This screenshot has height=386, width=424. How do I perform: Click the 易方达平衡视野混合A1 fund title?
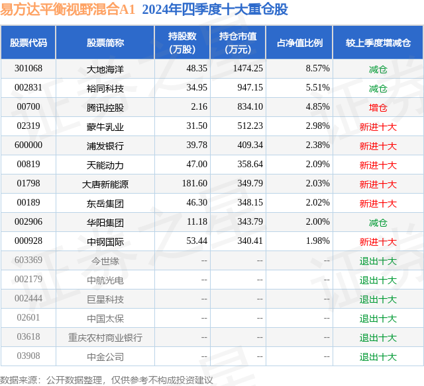pyautogui.click(x=68, y=10)
